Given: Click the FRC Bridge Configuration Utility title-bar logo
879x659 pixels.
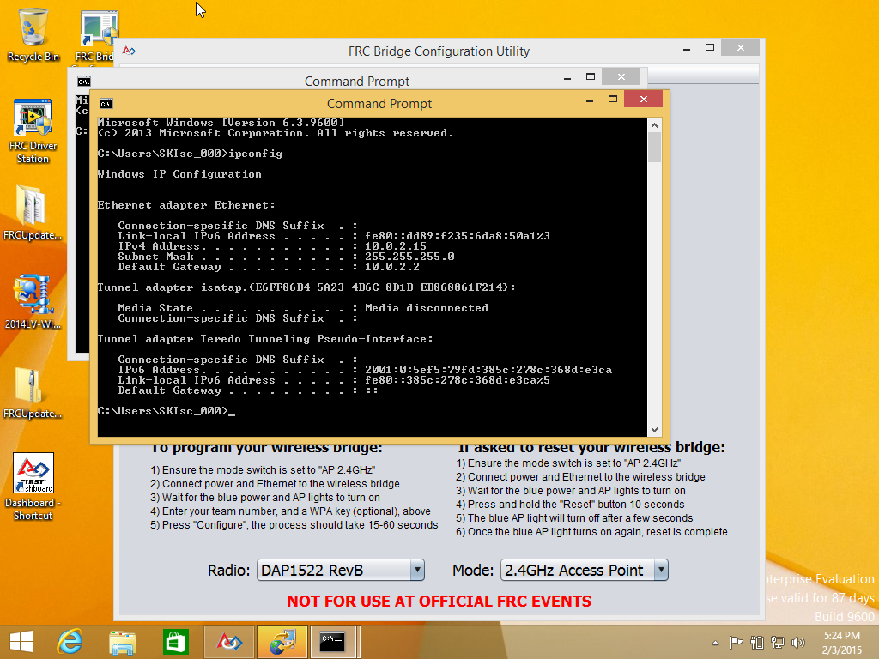Looking at the screenshot, I should tap(129, 51).
